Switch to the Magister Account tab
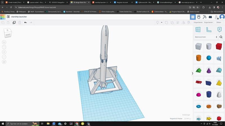The height and width of the screenshot is (126, 225). (123, 3)
